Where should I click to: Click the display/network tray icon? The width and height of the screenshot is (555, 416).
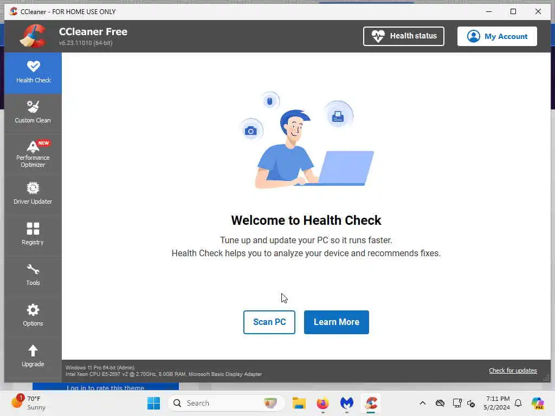(x=457, y=403)
